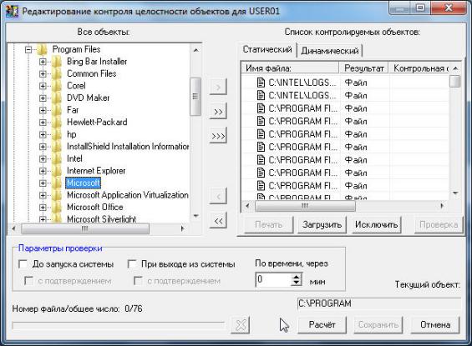Click the Intel folder icon
Viewport: 472px width, 346px height.
[57, 159]
